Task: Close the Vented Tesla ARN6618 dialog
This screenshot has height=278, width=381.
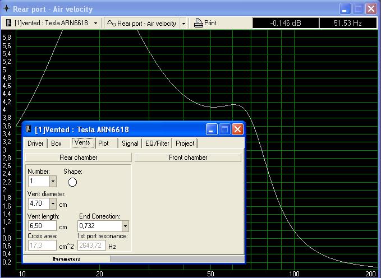Action: [x=237, y=129]
